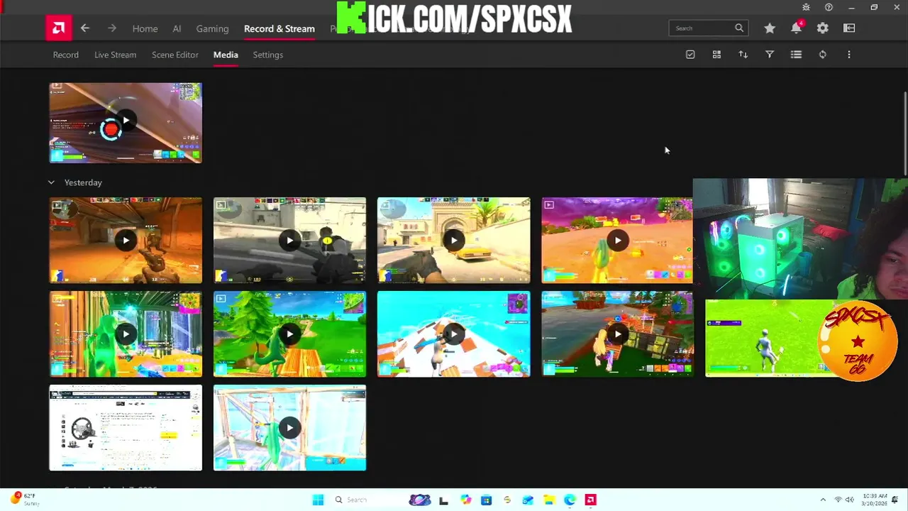Open the Settings sub-tab
Image resolution: width=908 pixels, height=511 pixels.
click(267, 55)
